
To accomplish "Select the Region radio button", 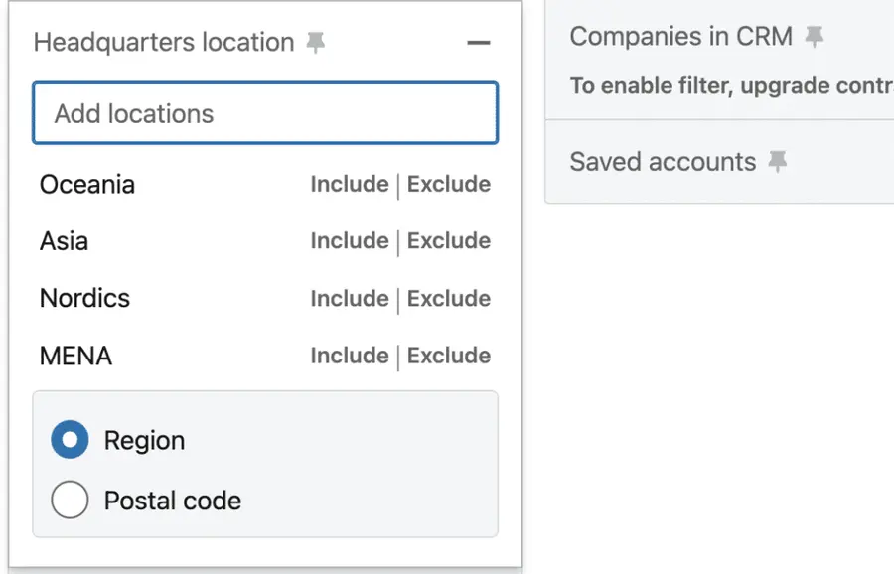I will tap(70, 439).
